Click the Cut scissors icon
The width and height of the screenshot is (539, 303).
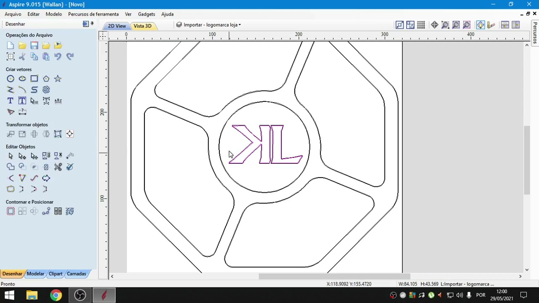click(x=22, y=56)
